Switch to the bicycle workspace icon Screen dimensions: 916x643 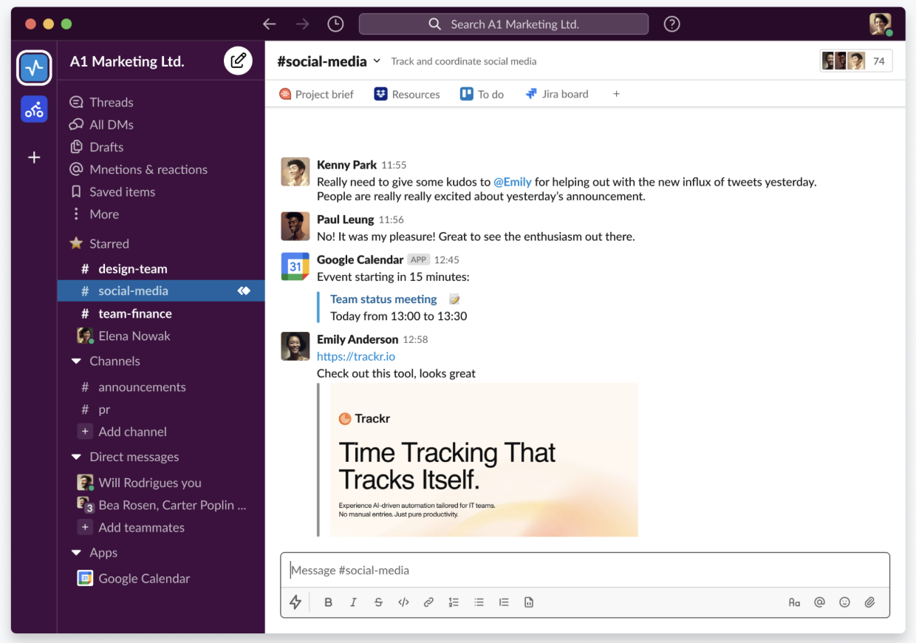[x=34, y=109]
